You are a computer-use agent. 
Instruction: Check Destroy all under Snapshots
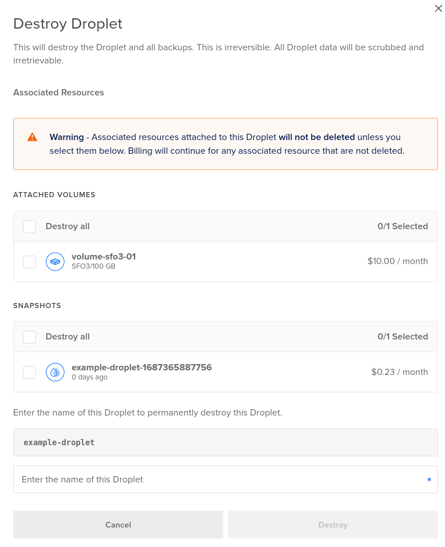click(29, 337)
